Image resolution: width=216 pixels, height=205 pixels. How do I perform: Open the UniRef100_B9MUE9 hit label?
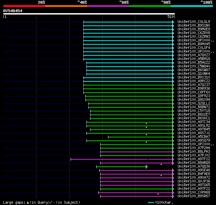click(194, 29)
